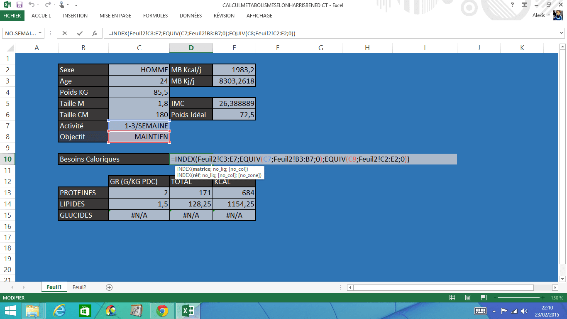The width and height of the screenshot is (567, 319).
Task: Click the Excel logo in the title bar
Action: [x=7, y=5]
